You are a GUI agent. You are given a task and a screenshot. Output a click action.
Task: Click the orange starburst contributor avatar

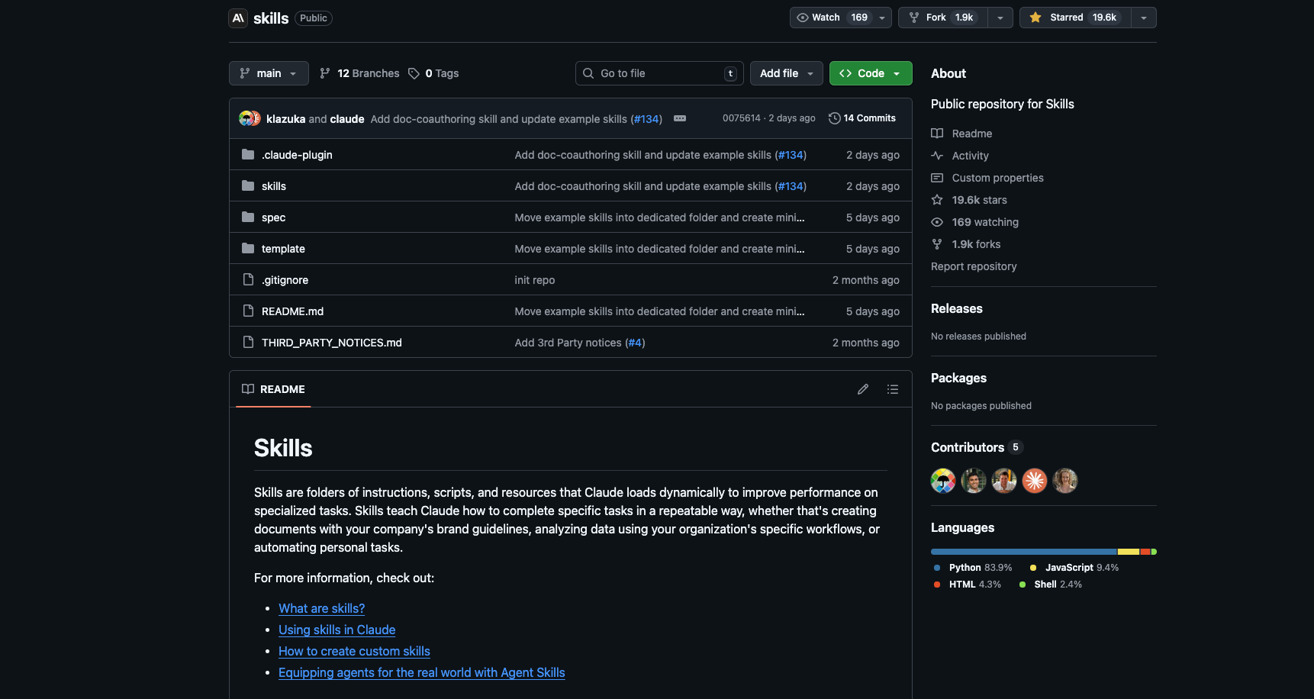(1034, 481)
